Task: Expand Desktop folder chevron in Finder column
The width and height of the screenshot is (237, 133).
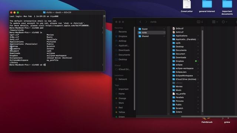Action: point(198,47)
